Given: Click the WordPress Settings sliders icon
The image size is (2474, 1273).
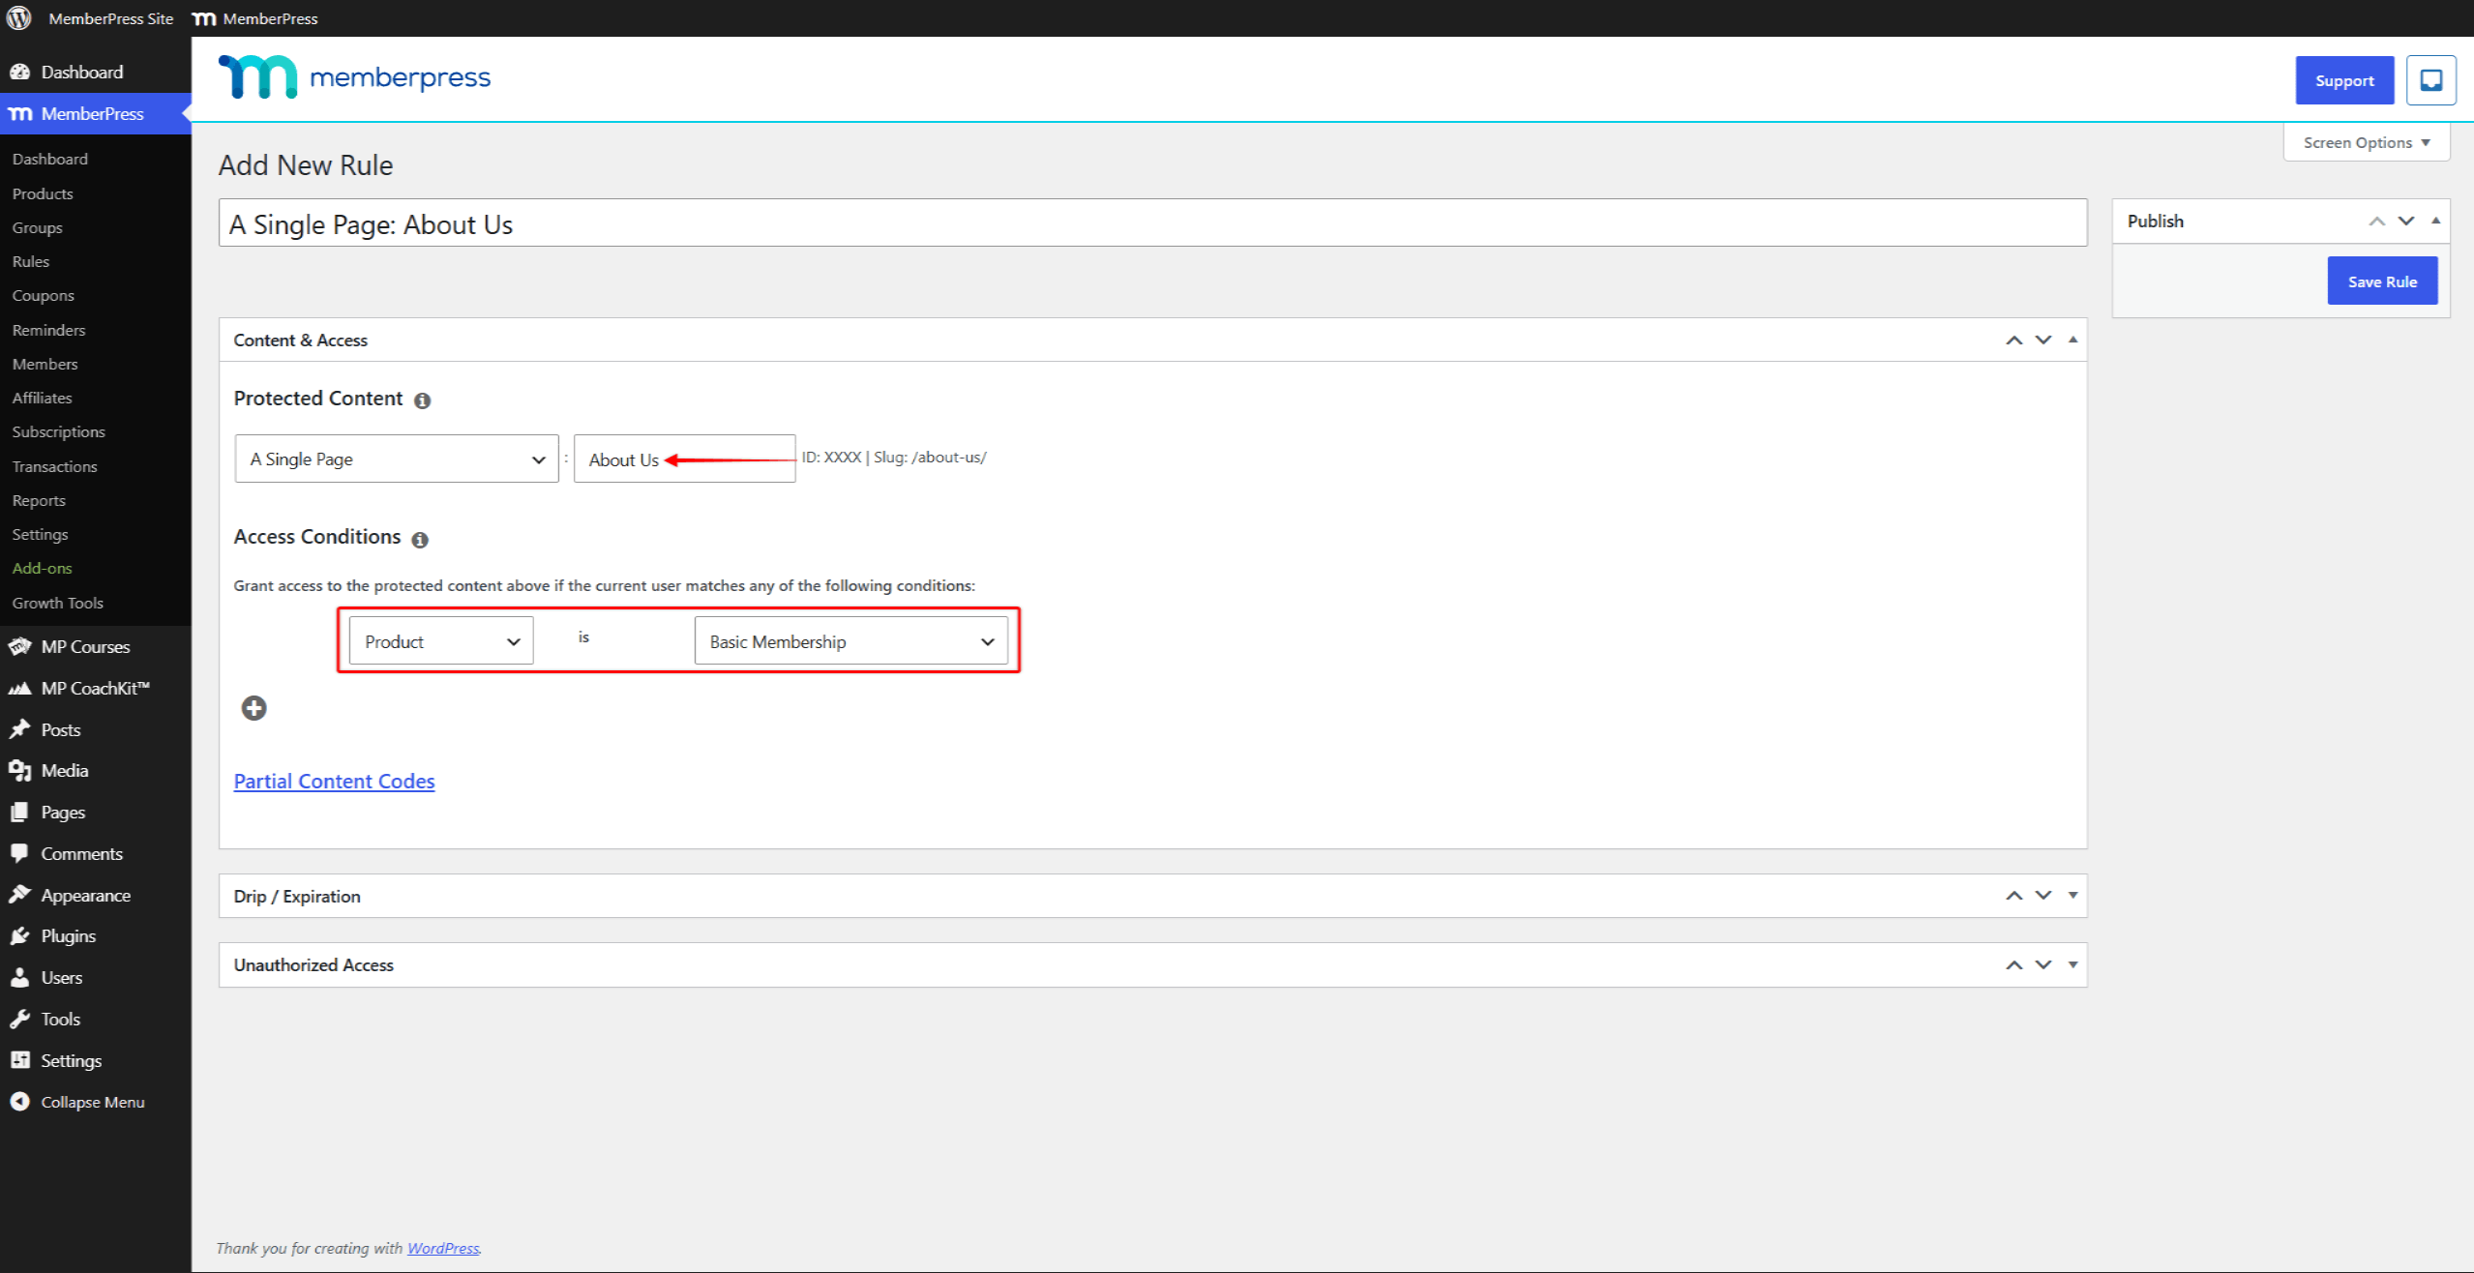Looking at the screenshot, I should point(19,1060).
